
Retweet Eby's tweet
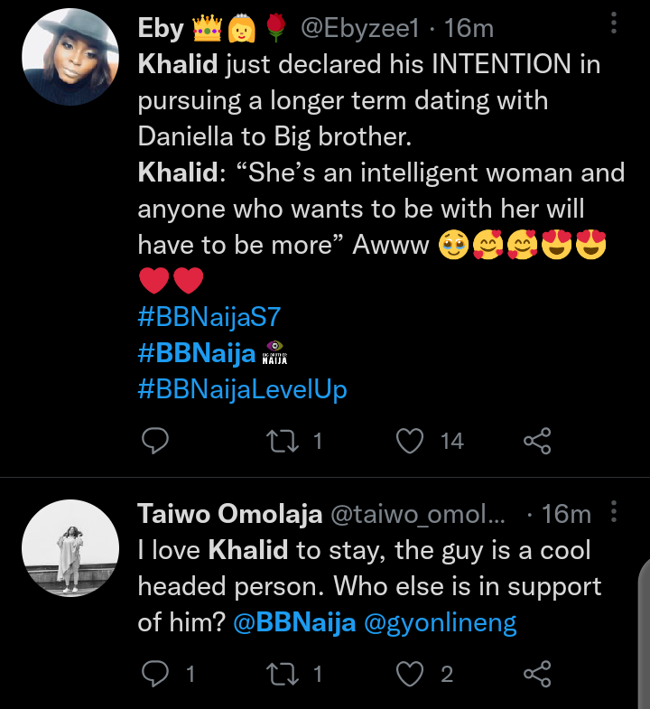284,441
